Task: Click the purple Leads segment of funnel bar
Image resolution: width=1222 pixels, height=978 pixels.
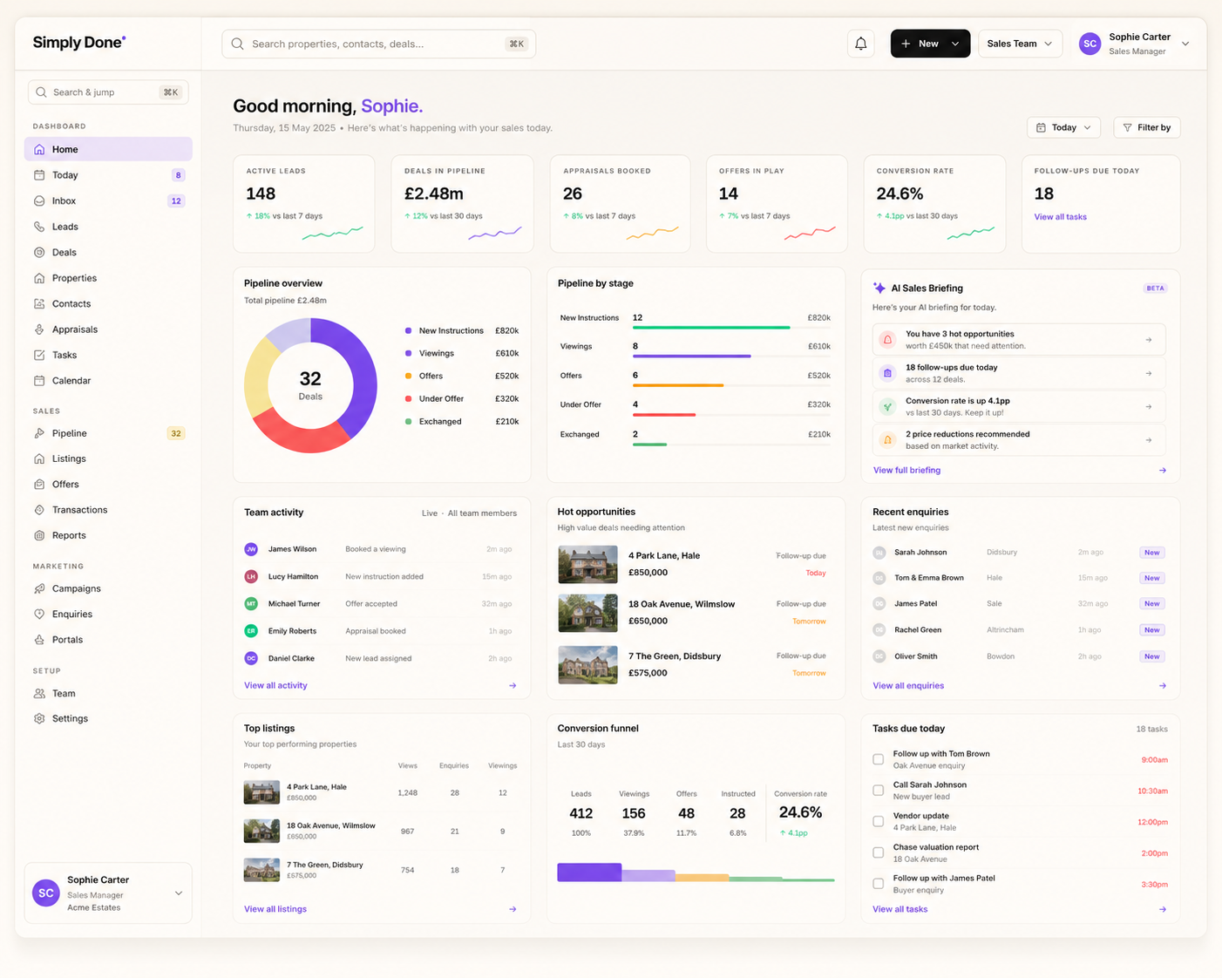Action: [x=589, y=872]
